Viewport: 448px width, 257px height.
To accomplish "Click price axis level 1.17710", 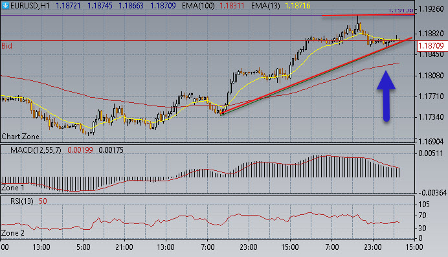I will point(431,96).
